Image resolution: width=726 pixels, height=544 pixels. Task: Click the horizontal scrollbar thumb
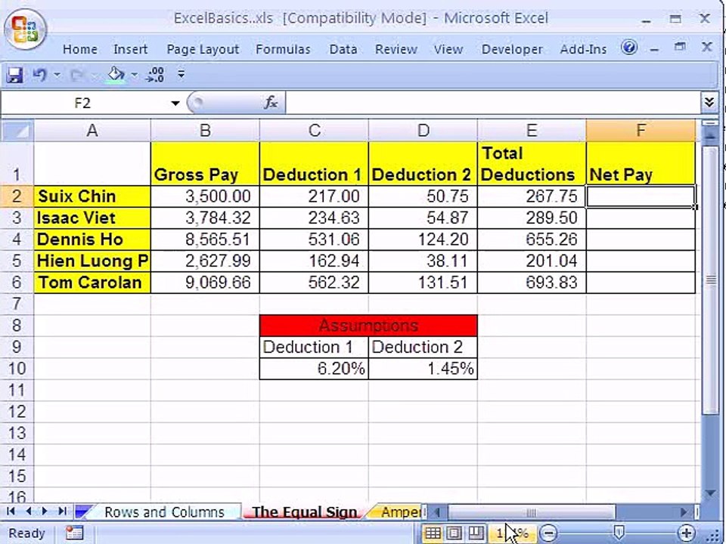(532, 512)
